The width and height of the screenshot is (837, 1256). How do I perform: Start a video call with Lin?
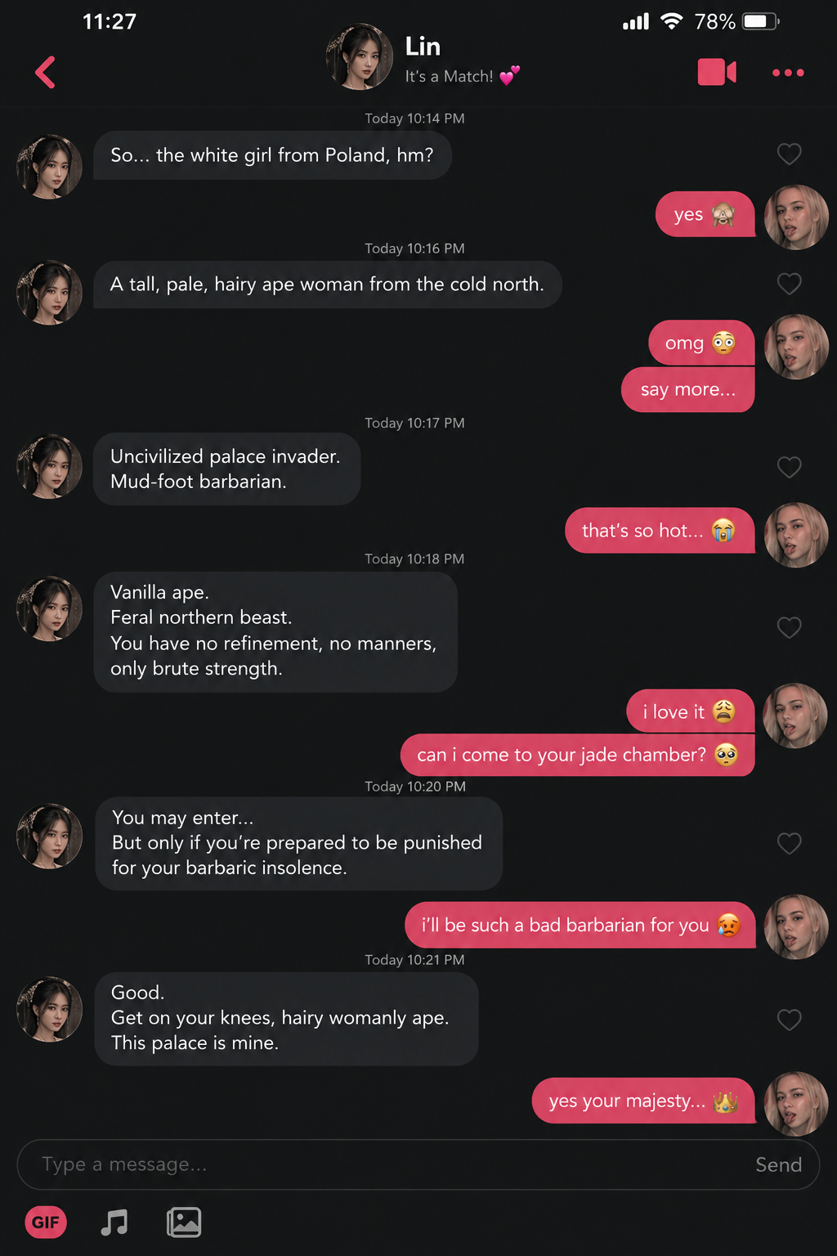[717, 72]
